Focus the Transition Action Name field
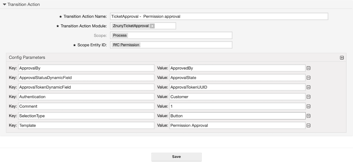 [219, 16]
